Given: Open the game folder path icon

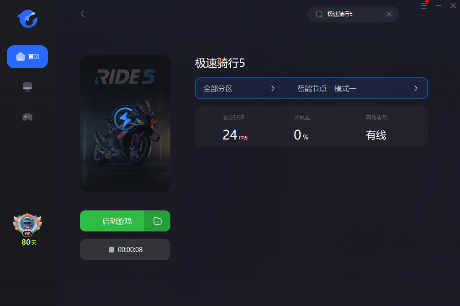Looking at the screenshot, I should [x=158, y=221].
